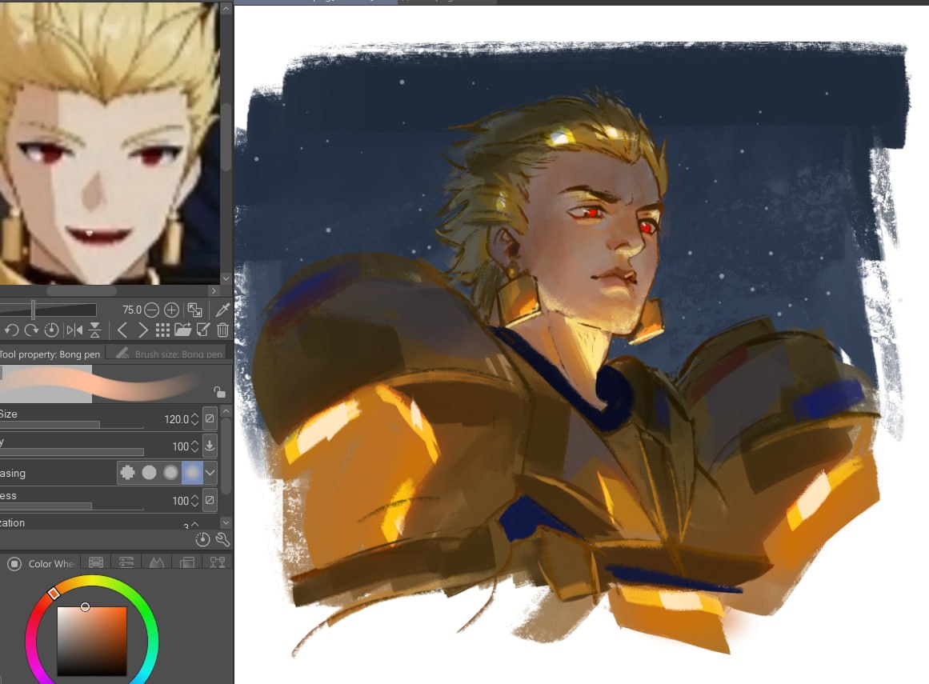Import an image into Sub View
Screen dimensions: 929x684
click(x=182, y=330)
